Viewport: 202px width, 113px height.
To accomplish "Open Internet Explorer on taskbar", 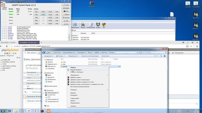I will [x=9, y=111].
